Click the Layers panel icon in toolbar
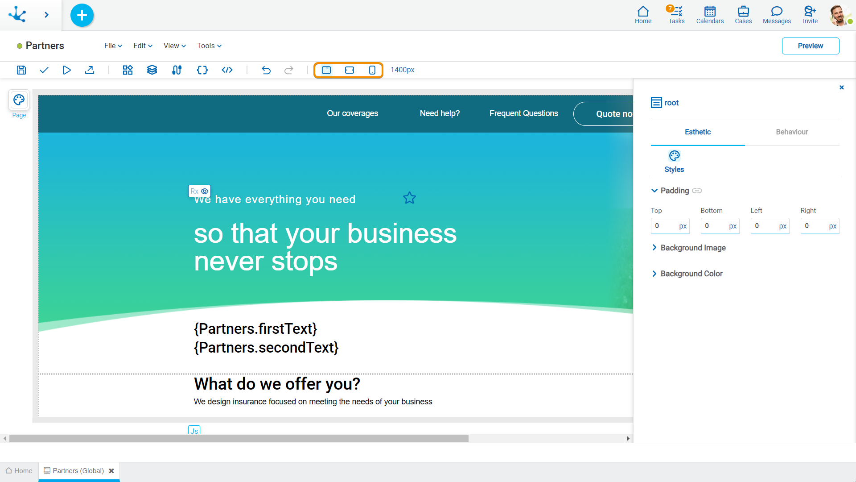This screenshot has width=856, height=482. point(152,70)
